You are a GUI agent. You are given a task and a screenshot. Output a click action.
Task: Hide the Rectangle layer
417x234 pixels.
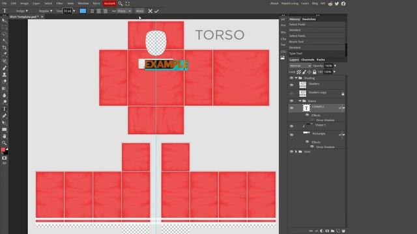[x=291, y=135]
